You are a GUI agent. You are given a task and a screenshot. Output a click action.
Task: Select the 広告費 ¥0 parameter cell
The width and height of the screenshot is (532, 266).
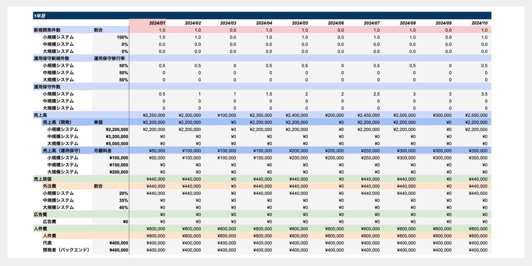(x=124, y=221)
